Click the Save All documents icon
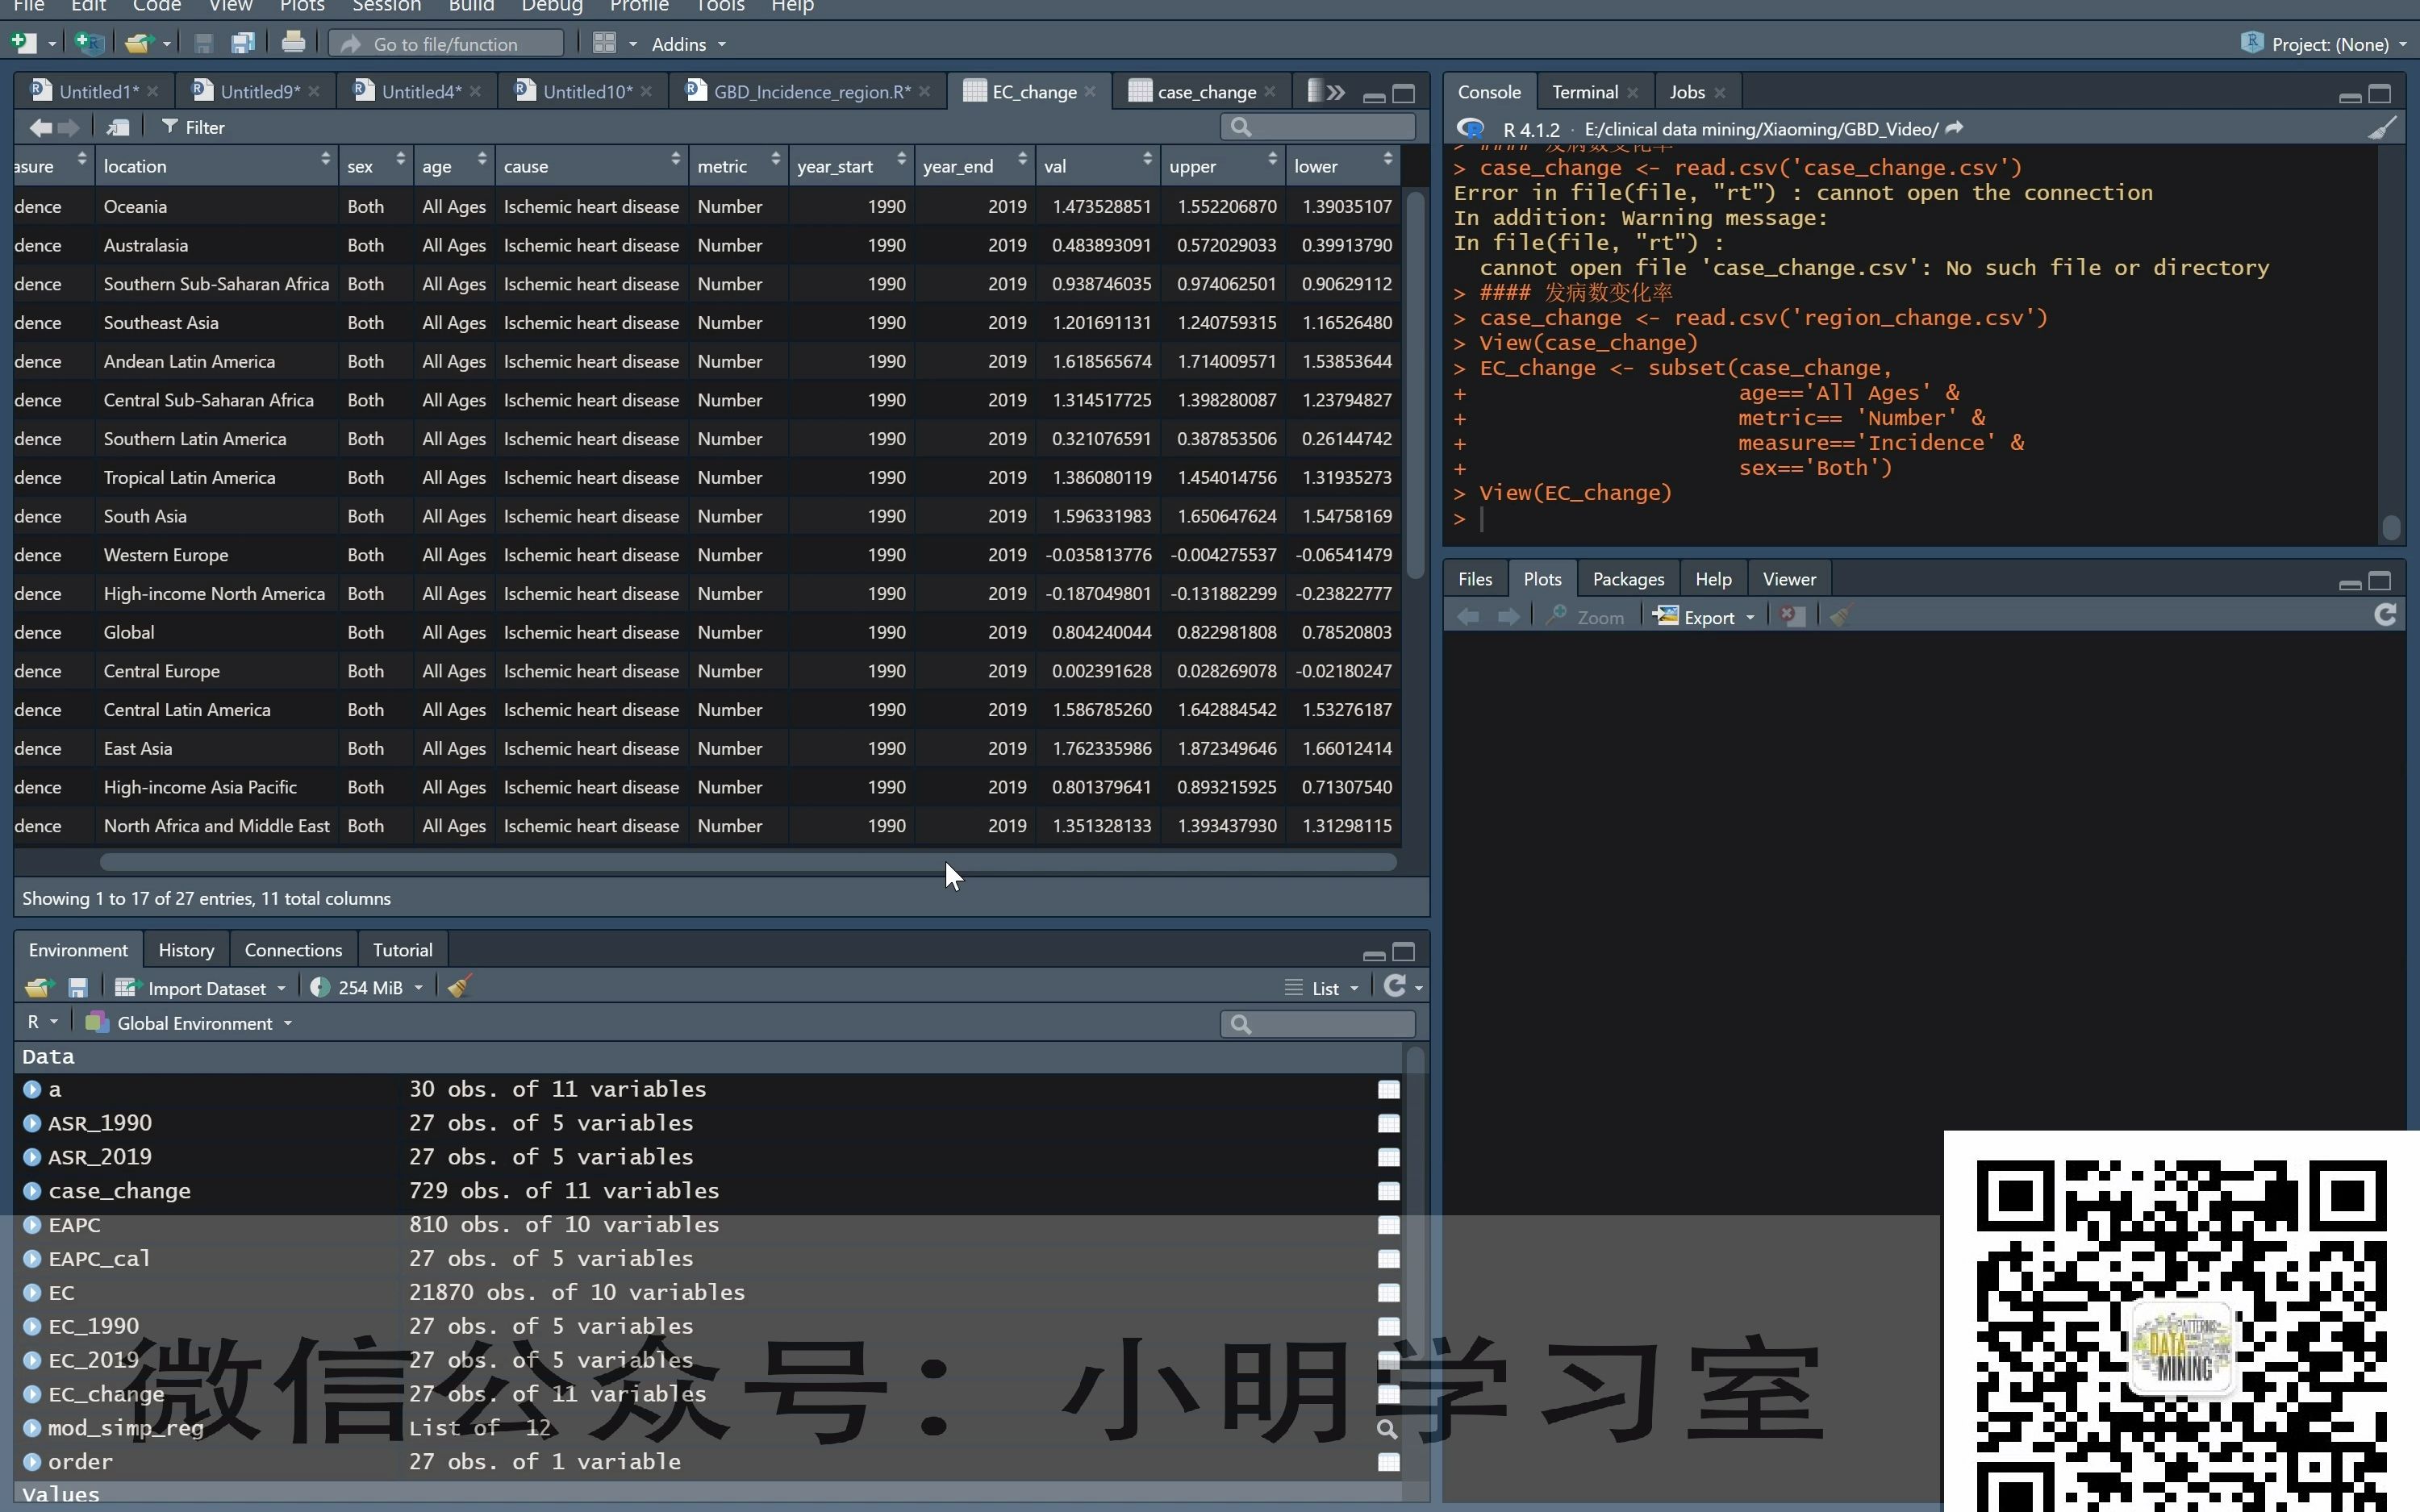 point(243,43)
